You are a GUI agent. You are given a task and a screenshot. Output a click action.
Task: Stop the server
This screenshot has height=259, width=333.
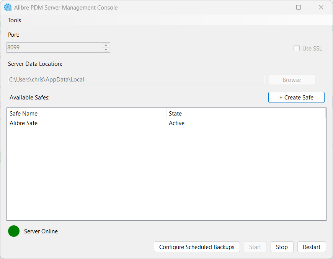[282, 247]
